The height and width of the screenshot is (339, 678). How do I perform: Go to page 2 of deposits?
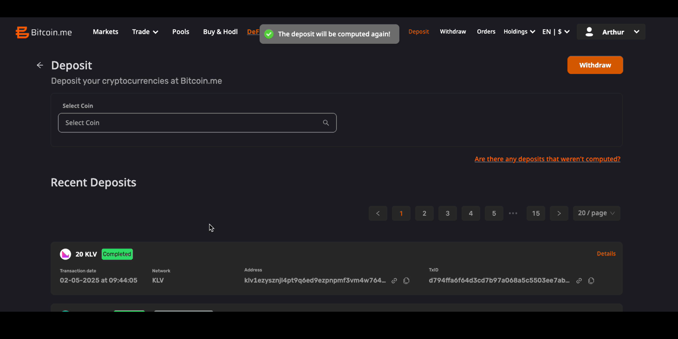424,213
